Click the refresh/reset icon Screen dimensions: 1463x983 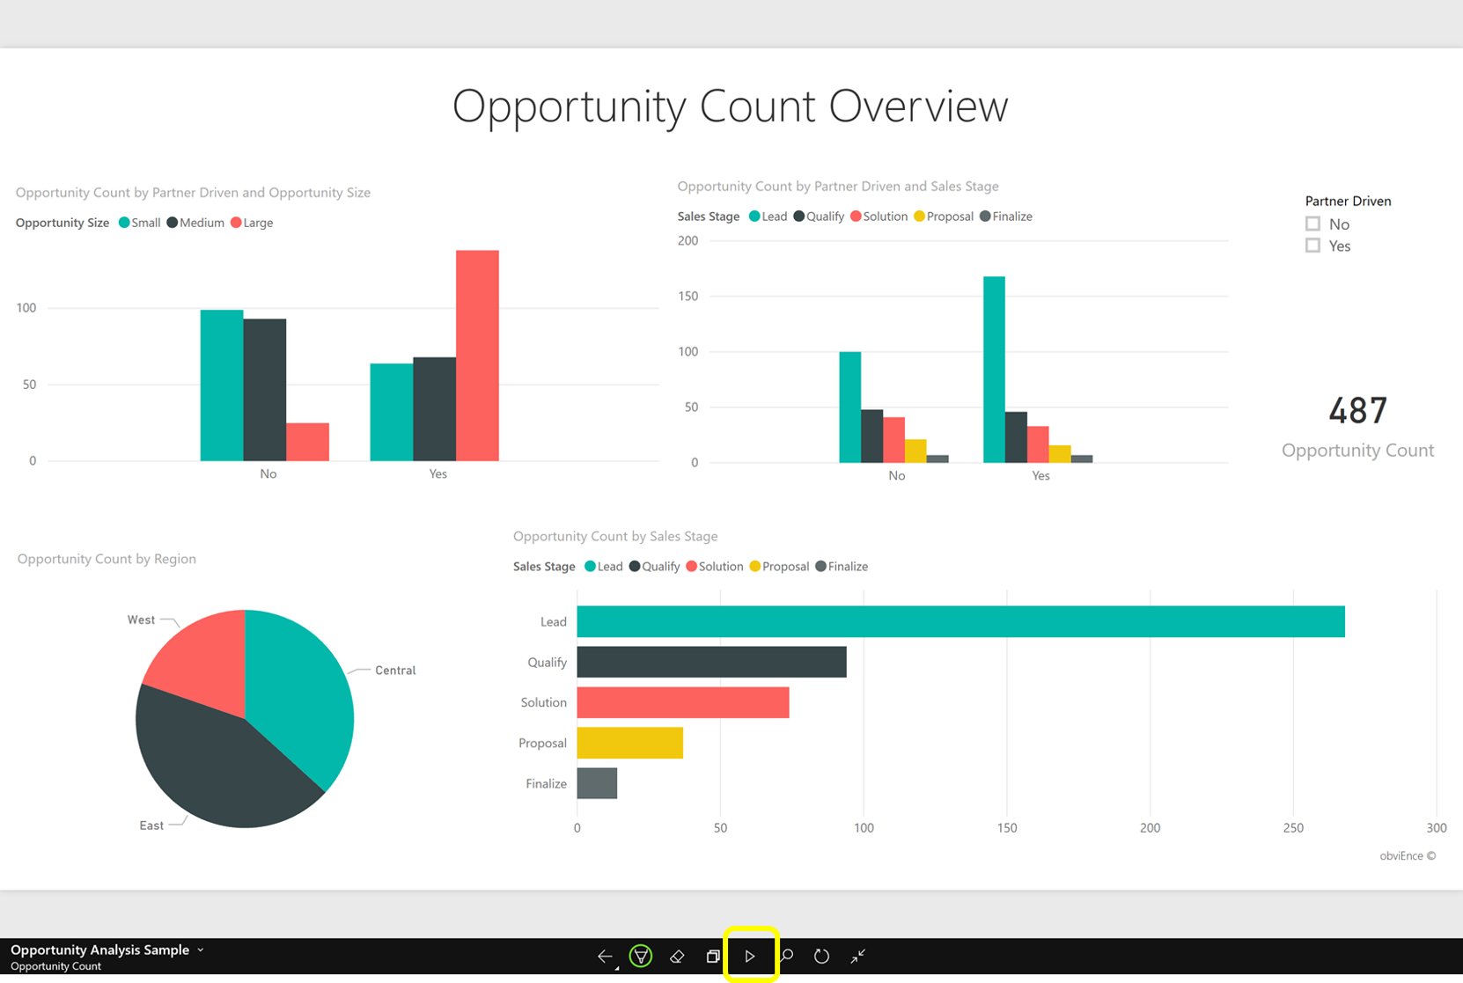821,957
